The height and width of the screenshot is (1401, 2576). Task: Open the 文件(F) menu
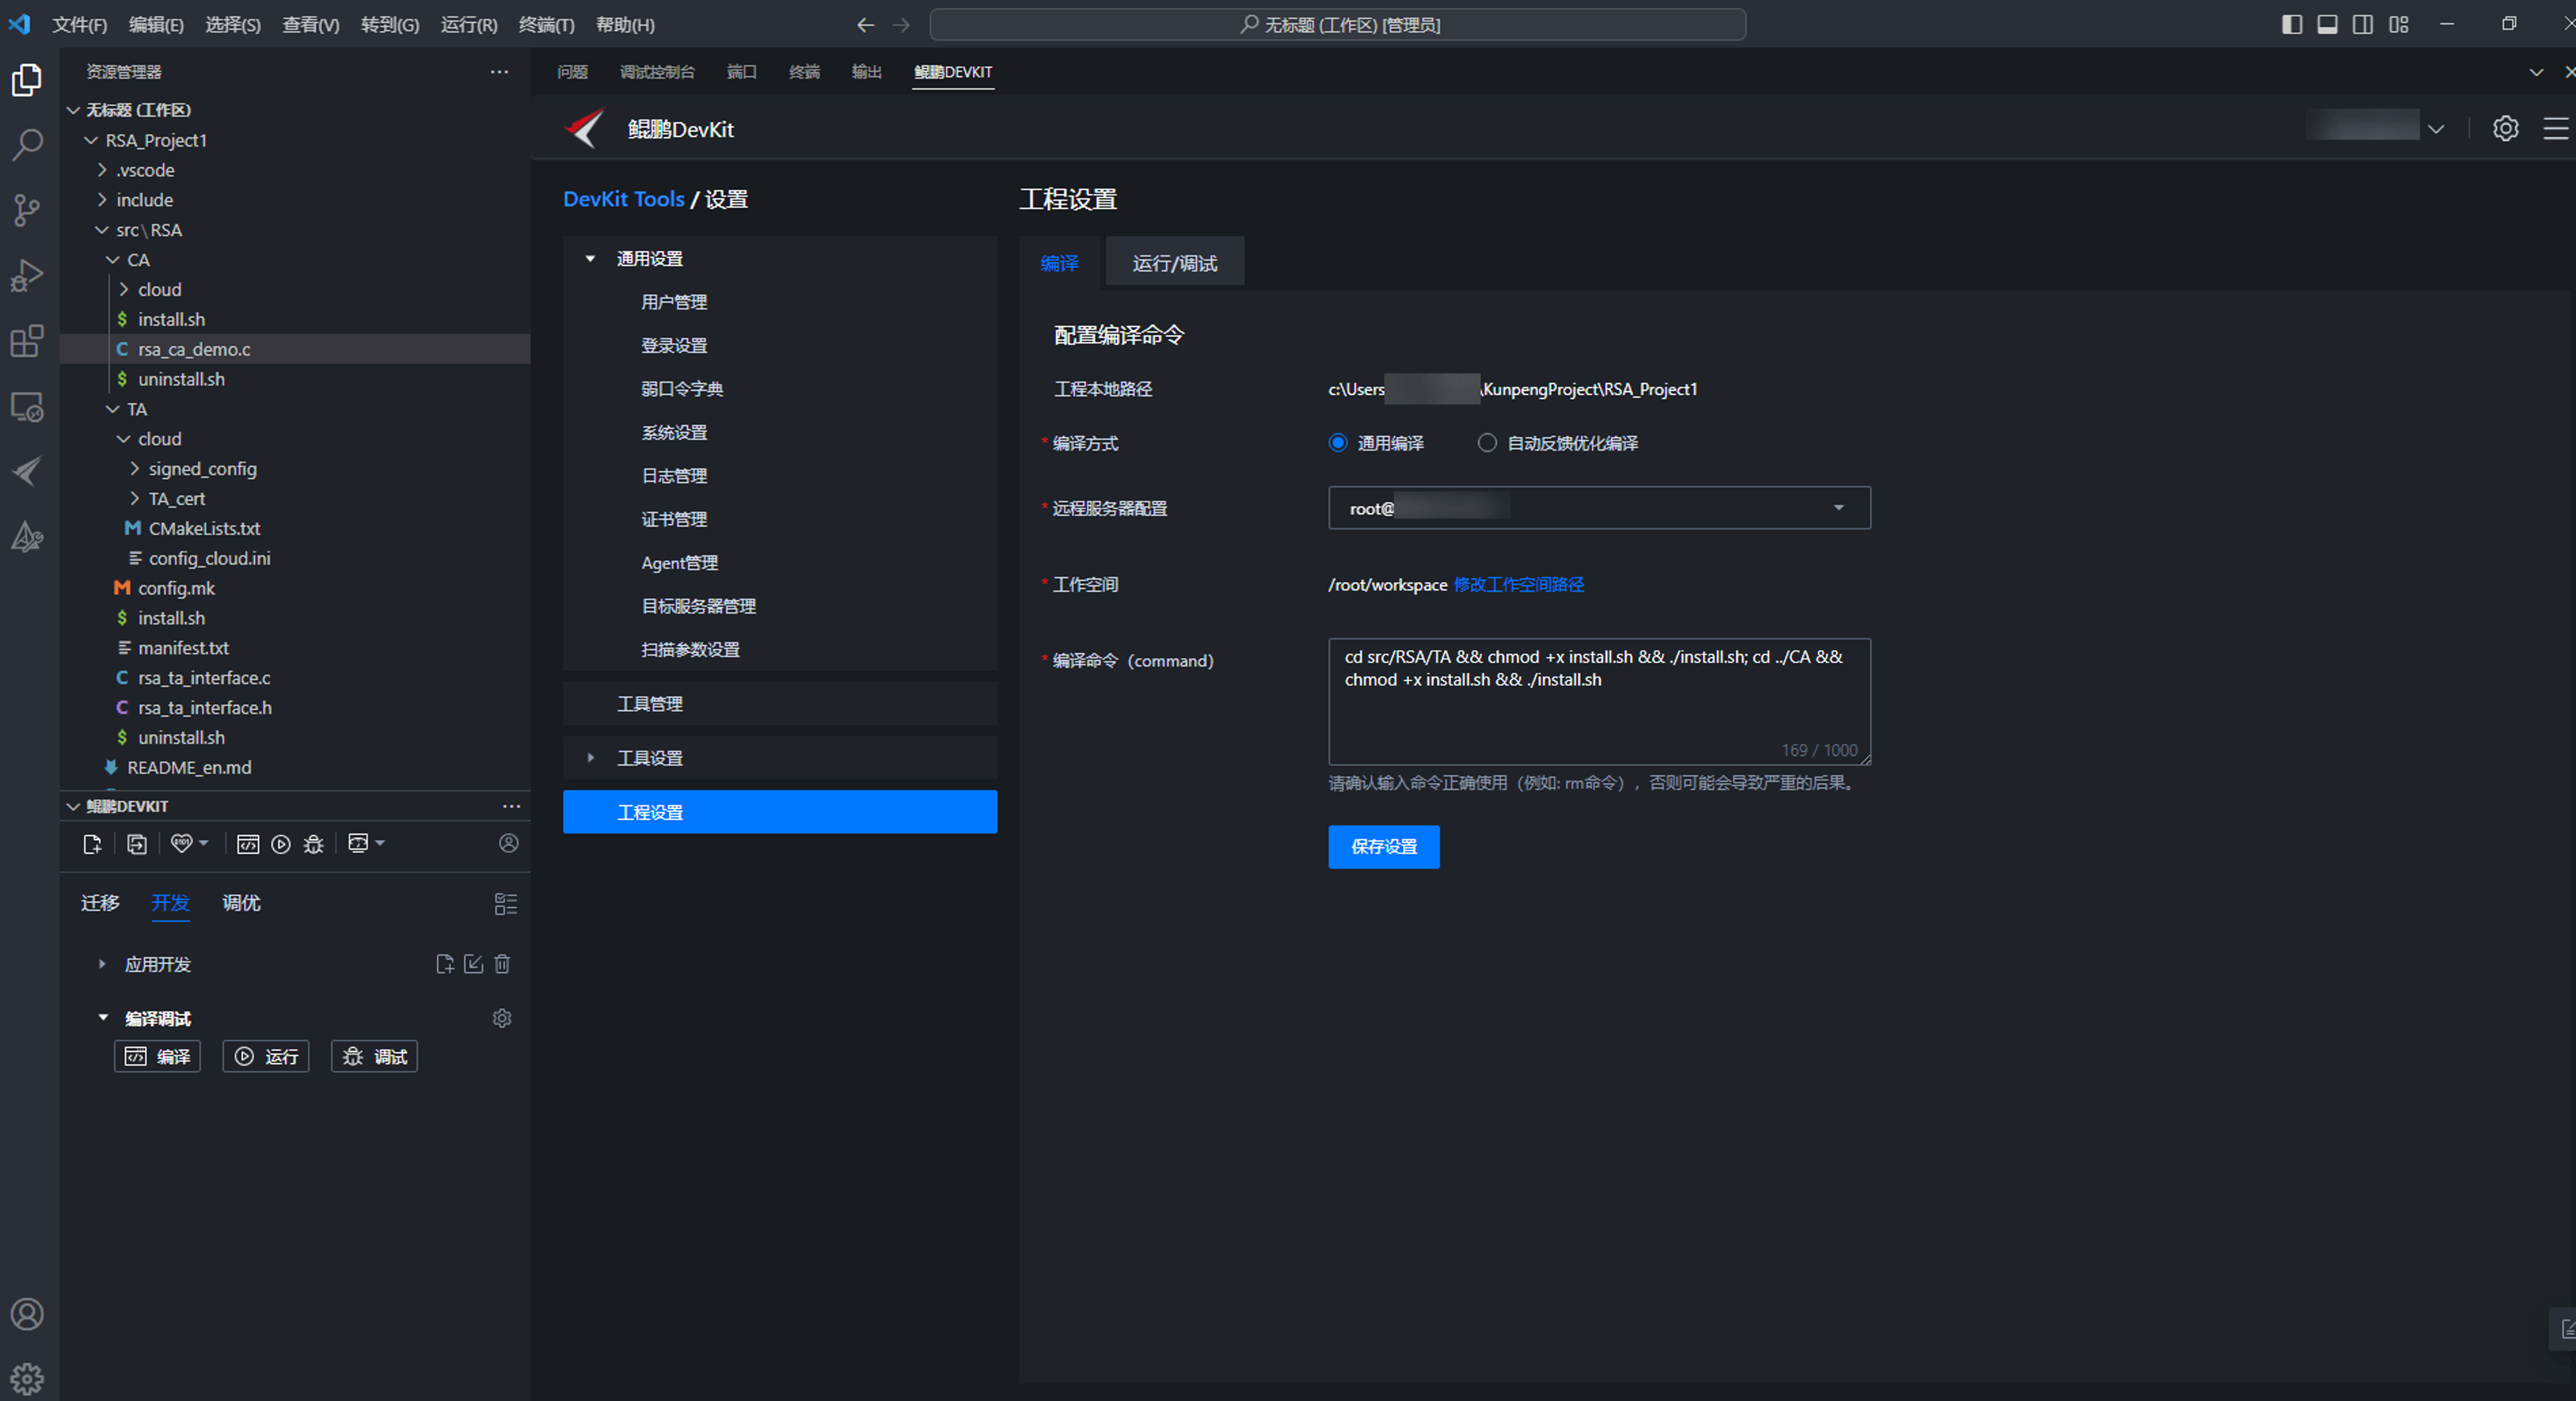click(79, 25)
